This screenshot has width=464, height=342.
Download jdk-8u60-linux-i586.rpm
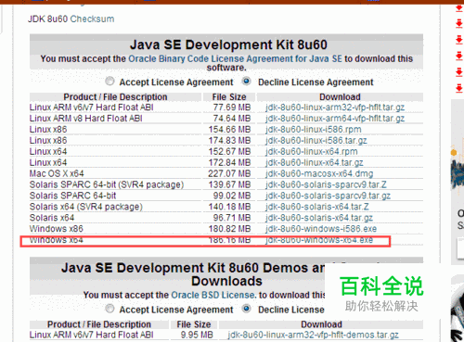click(314, 130)
